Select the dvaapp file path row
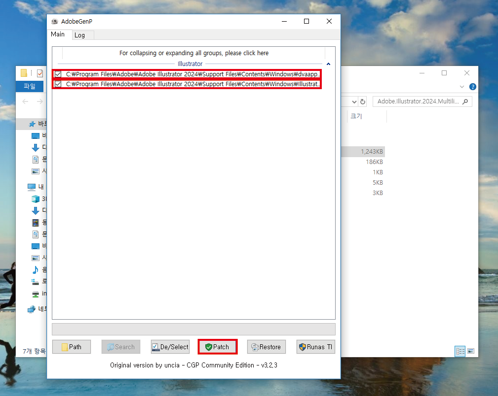 click(187, 74)
